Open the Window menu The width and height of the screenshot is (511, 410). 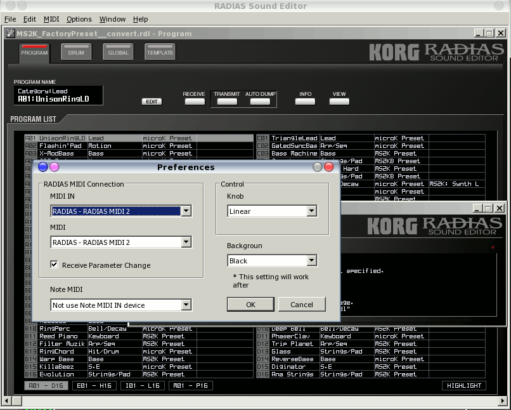click(112, 19)
